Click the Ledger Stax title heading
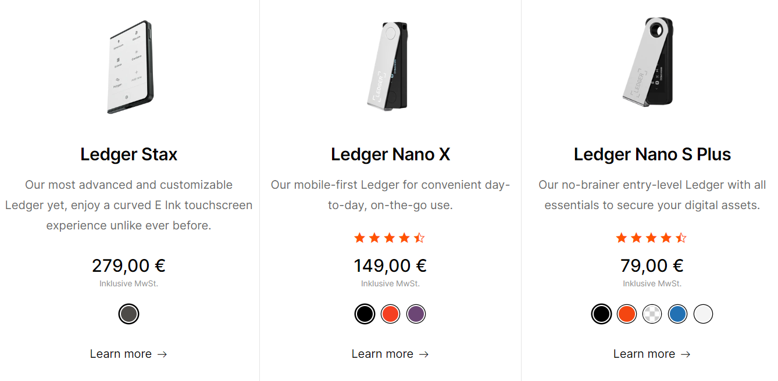 click(x=129, y=154)
